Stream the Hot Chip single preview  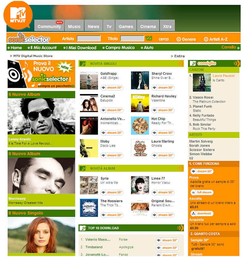tap(163, 133)
